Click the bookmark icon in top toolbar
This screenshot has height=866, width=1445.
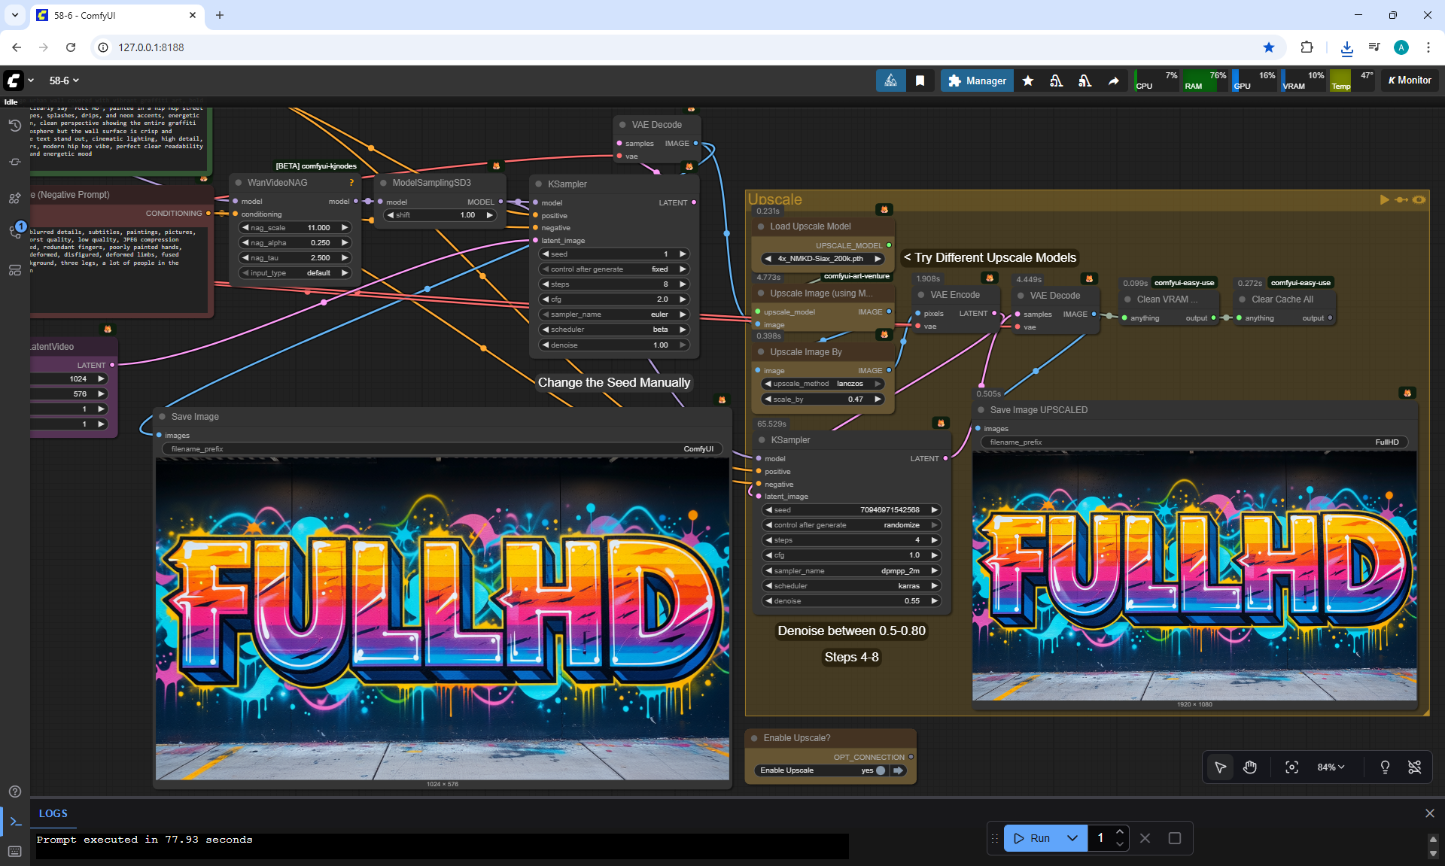(920, 81)
